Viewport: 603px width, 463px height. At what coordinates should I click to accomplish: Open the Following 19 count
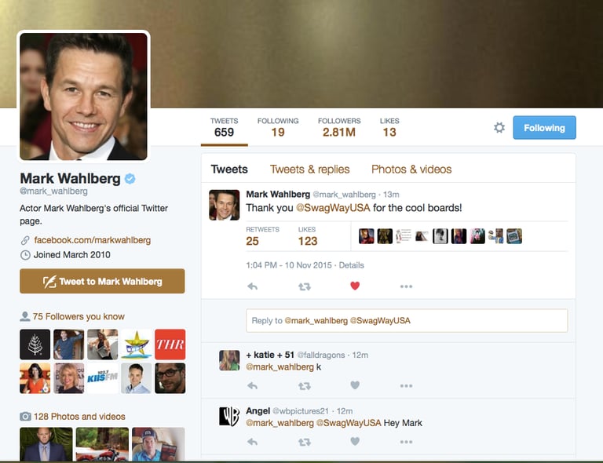coord(278,128)
